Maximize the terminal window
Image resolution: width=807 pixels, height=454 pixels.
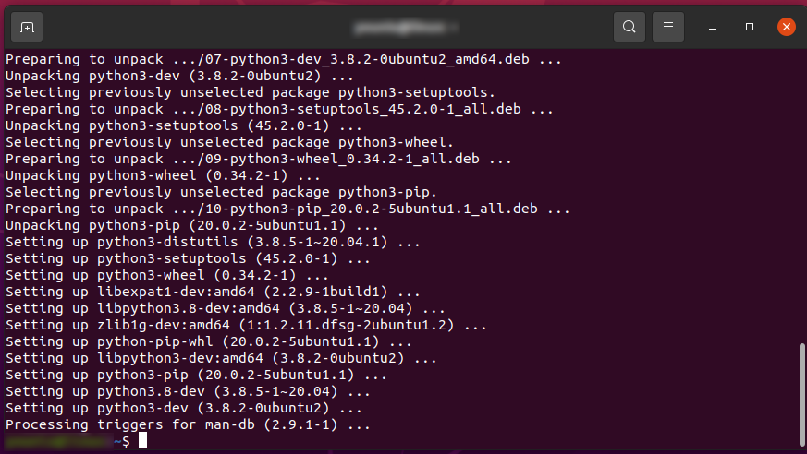[750, 27]
